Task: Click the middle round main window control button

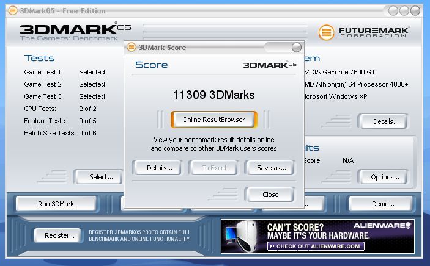Action: (404, 10)
